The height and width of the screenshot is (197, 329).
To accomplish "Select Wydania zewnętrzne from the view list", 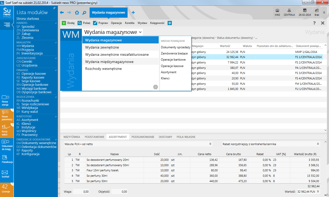I will 102,48.
